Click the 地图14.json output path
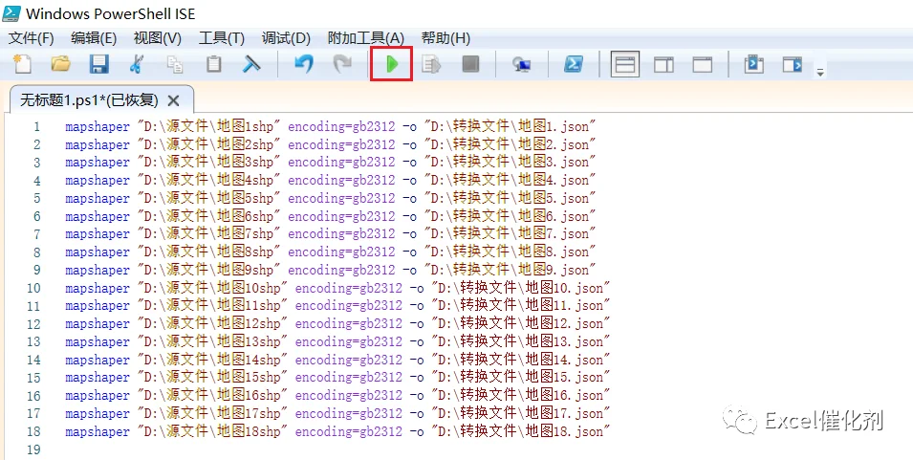913x460 pixels. [x=520, y=360]
